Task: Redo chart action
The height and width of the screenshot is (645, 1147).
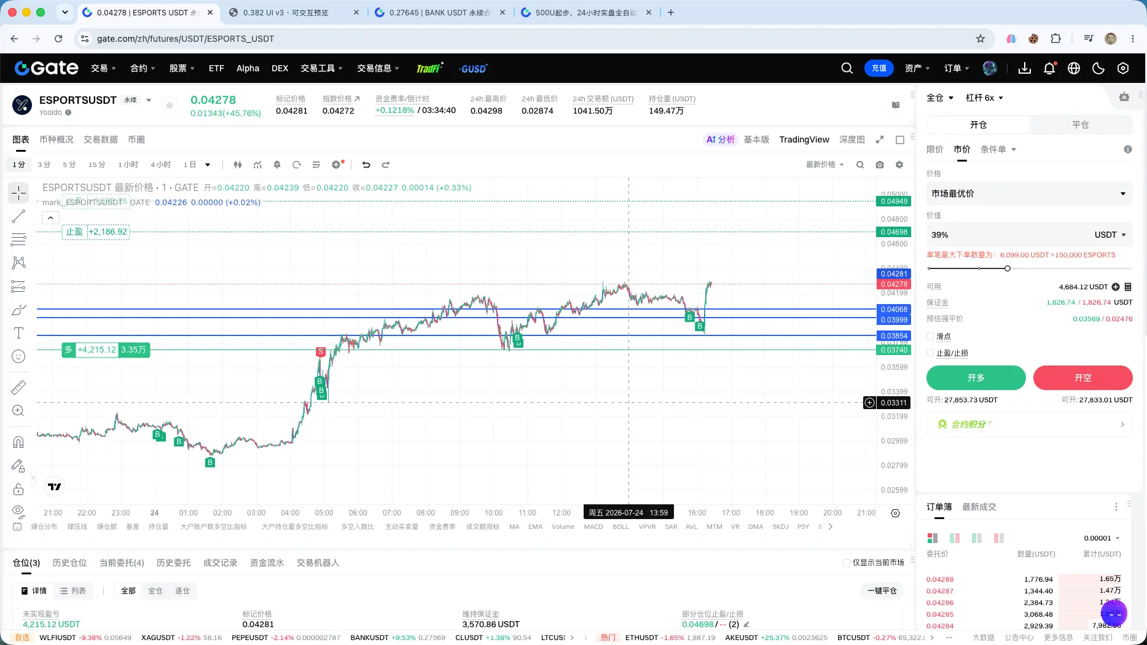Action: coord(386,165)
